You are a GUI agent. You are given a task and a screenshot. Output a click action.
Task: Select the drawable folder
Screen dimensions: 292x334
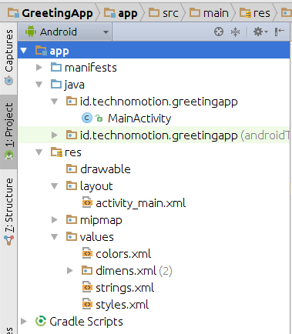click(106, 169)
